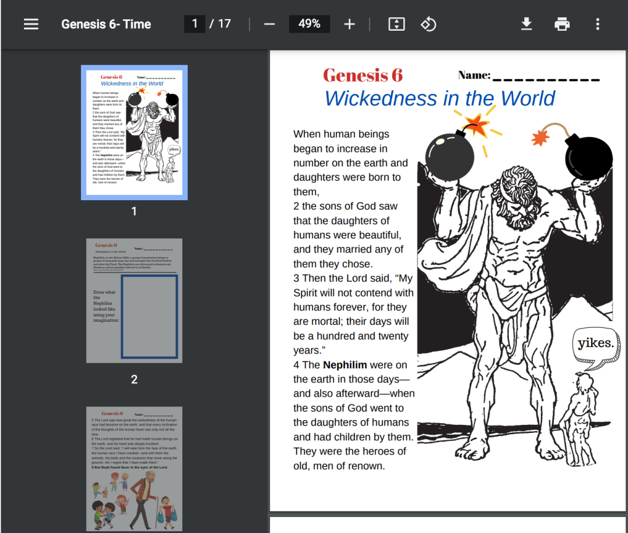Select page 1 thumbnail in sidebar
The image size is (628, 533).
point(134,133)
